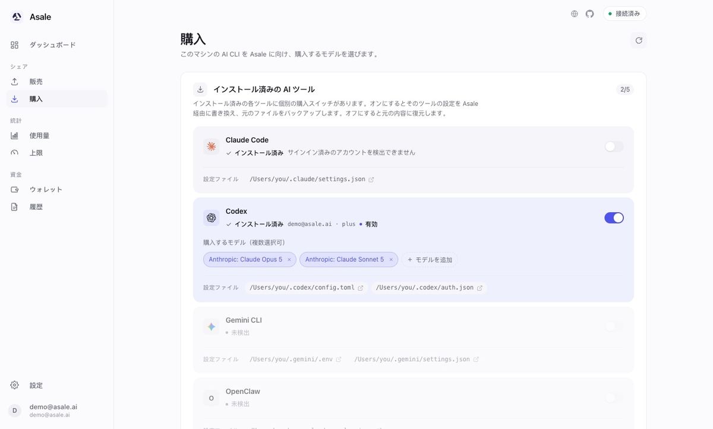Viewport: 713px width, 429px height.
Task: Click the Gemini CLI sparkle icon
Action: (211, 327)
